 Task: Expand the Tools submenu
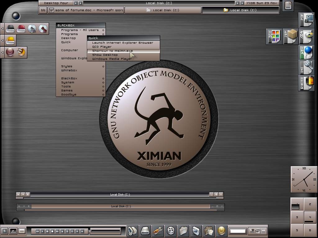pos(81,86)
